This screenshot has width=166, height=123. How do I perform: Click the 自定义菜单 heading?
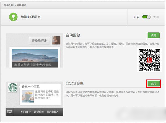[75, 83]
